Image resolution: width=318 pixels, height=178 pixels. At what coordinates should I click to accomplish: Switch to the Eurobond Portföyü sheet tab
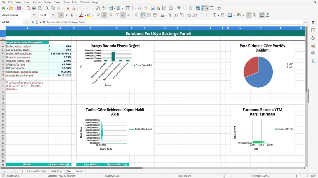click(x=36, y=171)
